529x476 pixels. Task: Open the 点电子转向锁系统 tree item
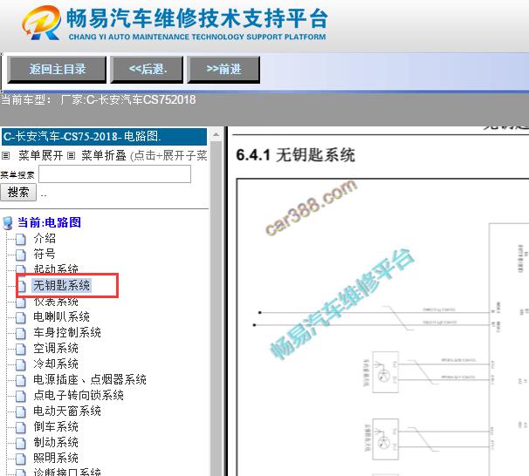[79, 395]
